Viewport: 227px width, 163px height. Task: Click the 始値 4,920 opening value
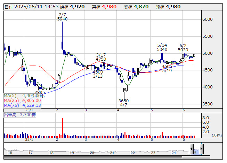point(72,7)
